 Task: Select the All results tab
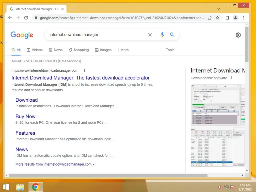pos(16,50)
